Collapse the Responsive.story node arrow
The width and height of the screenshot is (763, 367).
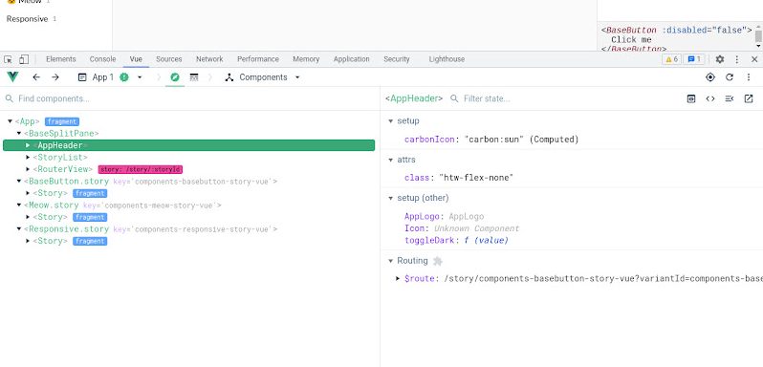pyautogui.click(x=19, y=229)
